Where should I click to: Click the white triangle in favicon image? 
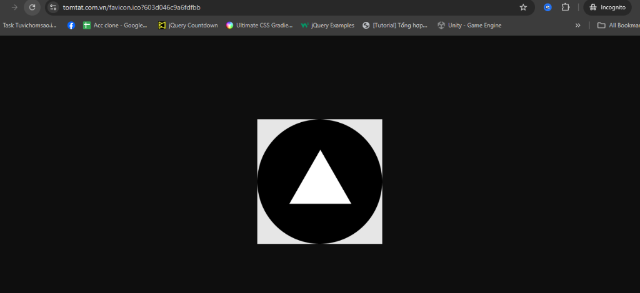(320, 184)
